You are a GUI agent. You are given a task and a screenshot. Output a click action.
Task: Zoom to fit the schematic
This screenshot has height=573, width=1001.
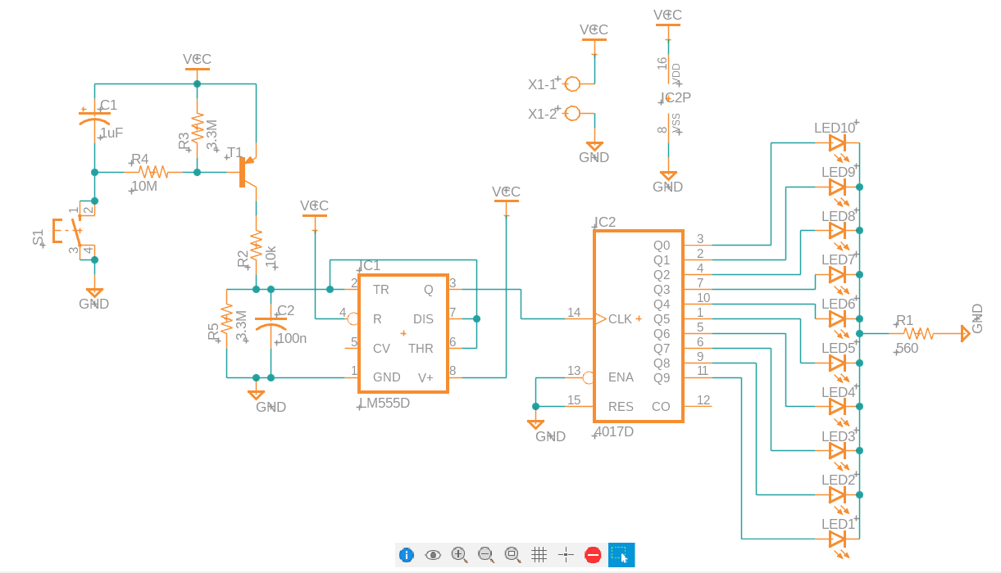[512, 555]
